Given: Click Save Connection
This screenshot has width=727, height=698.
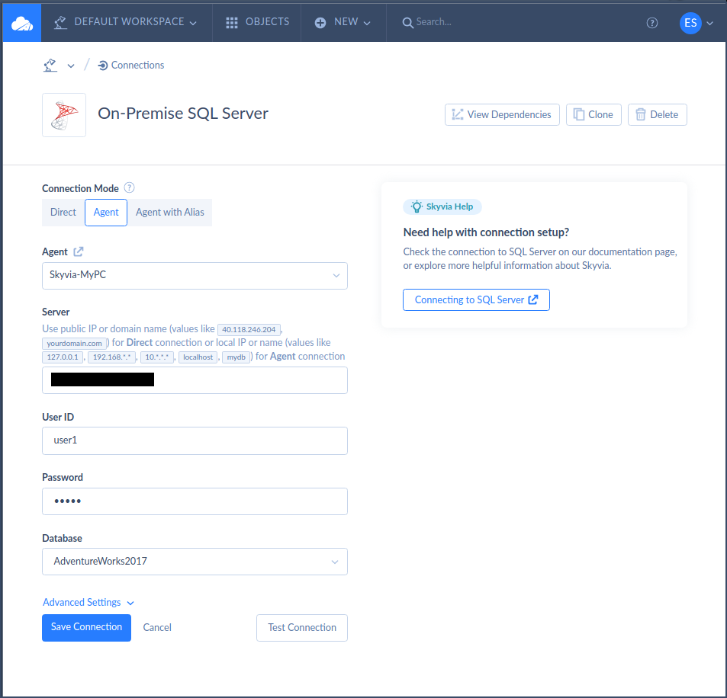Looking at the screenshot, I should coord(87,627).
